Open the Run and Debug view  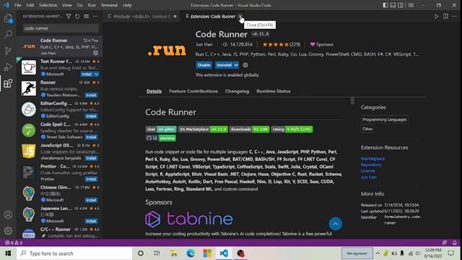8,67
